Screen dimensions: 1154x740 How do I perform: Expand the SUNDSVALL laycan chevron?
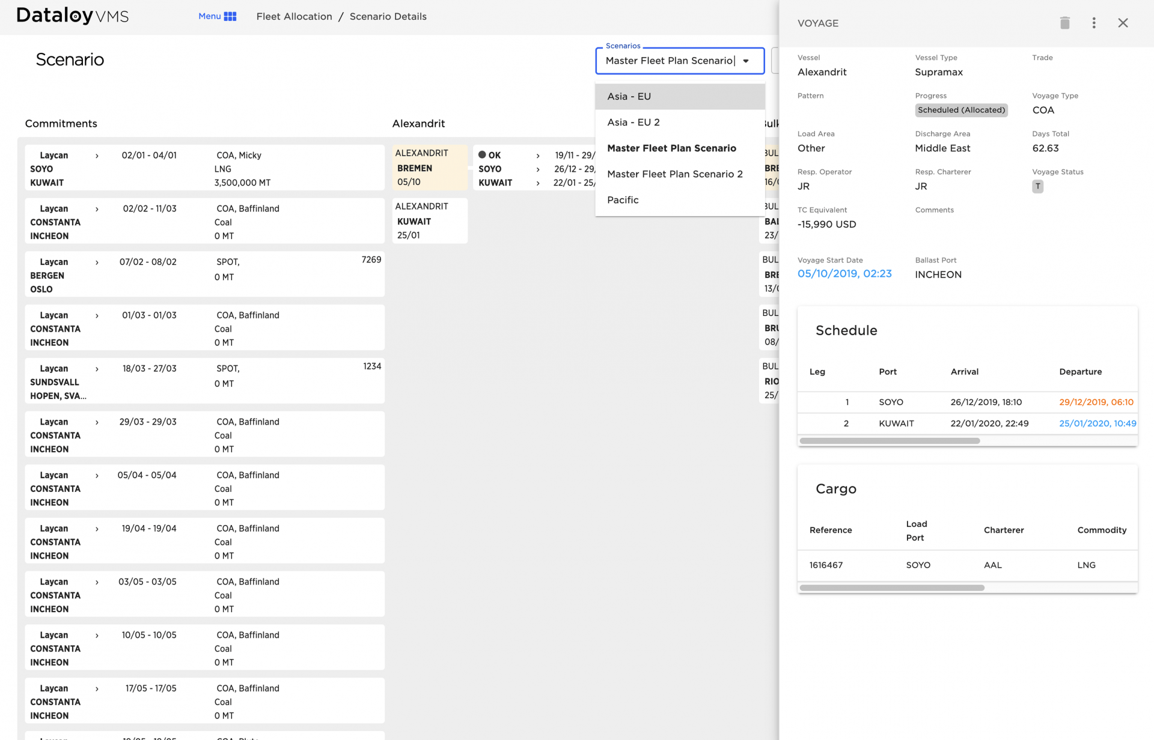pyautogui.click(x=97, y=369)
